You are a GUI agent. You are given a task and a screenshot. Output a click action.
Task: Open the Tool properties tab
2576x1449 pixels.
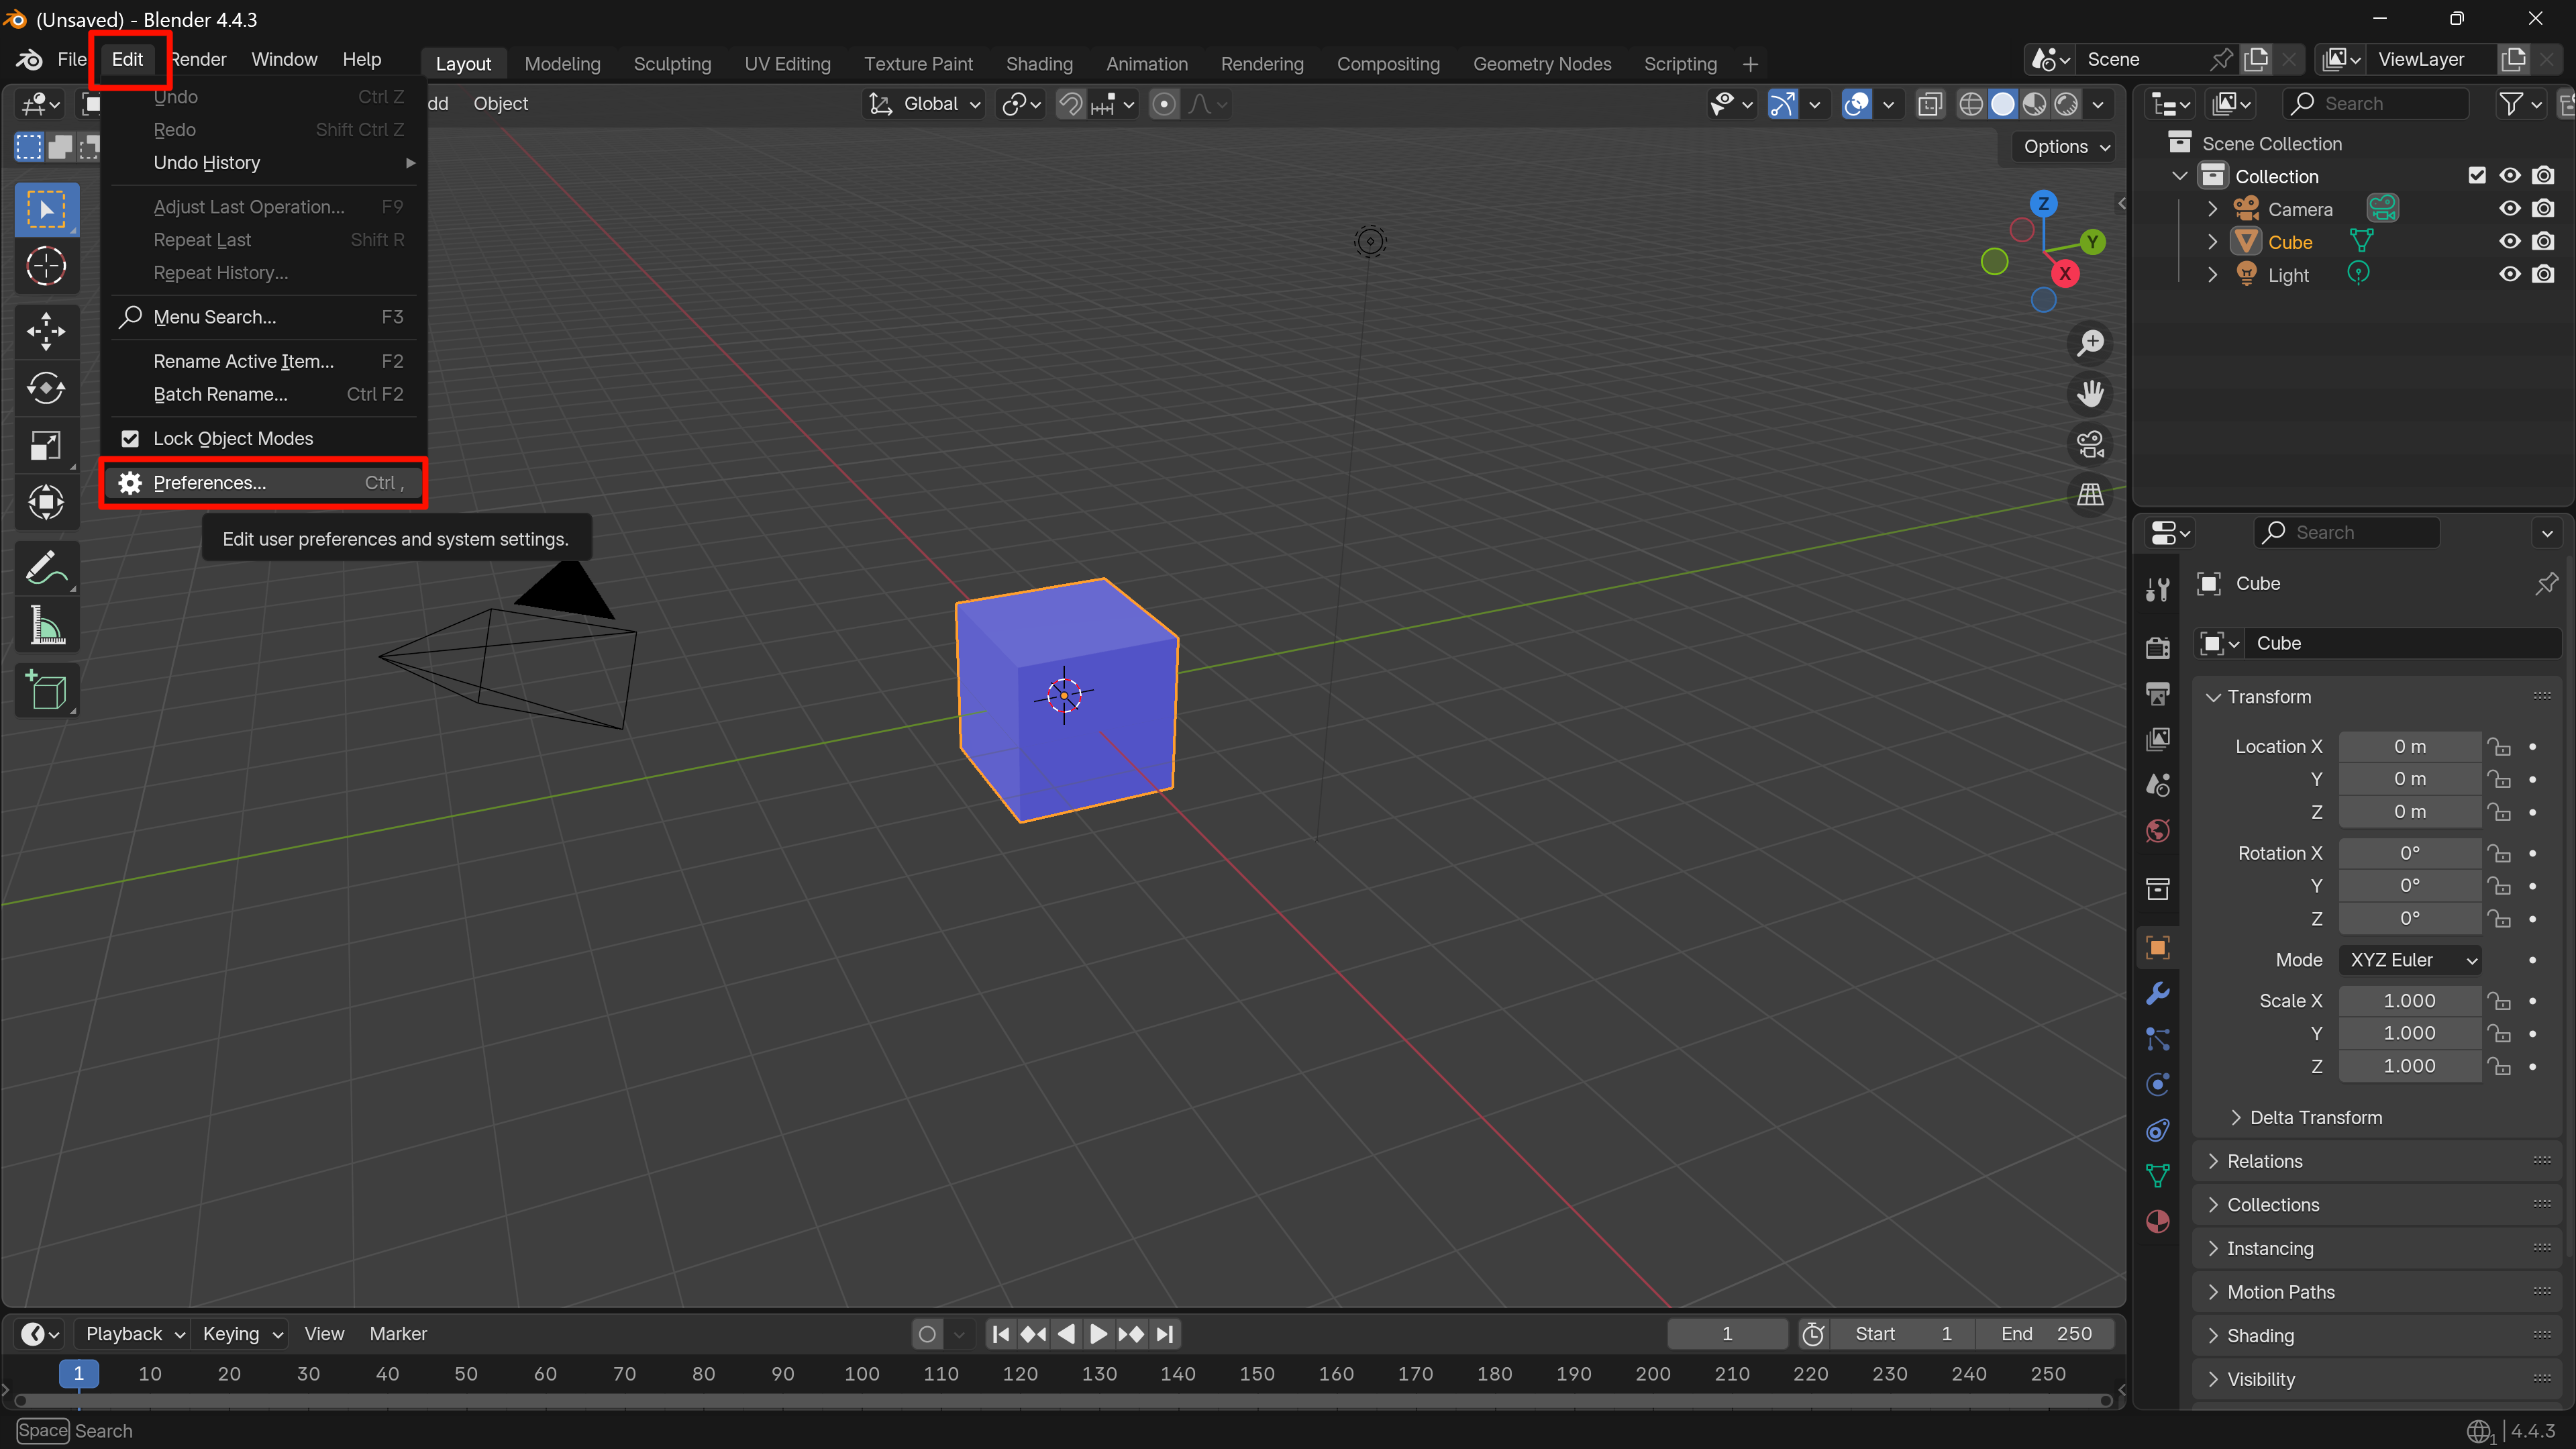[2158, 589]
